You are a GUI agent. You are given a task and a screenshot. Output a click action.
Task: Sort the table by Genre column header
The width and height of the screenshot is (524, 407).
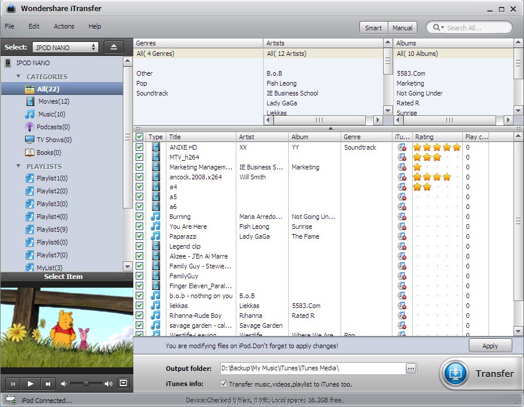pos(367,137)
